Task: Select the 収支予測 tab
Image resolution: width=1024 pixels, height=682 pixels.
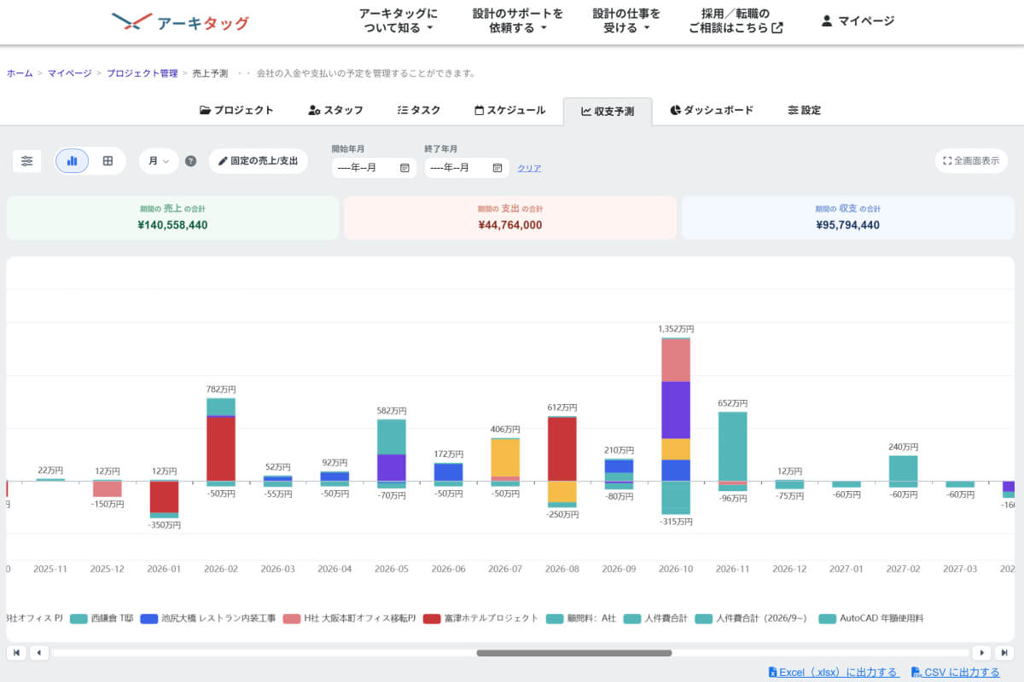Action: pyautogui.click(x=608, y=112)
